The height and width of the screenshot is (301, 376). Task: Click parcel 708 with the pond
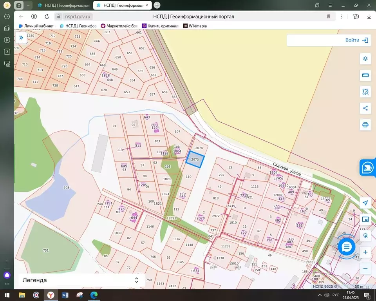[x=66, y=187]
